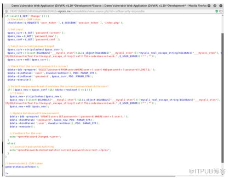Click the generateSessionToken(); line

tap(22, 167)
